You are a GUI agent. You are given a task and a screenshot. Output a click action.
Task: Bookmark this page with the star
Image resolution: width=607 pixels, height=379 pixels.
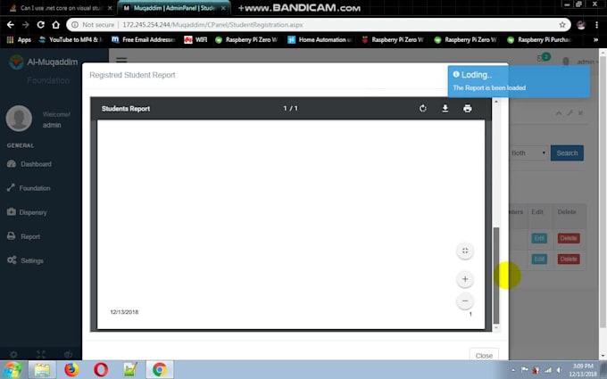tap(562, 25)
